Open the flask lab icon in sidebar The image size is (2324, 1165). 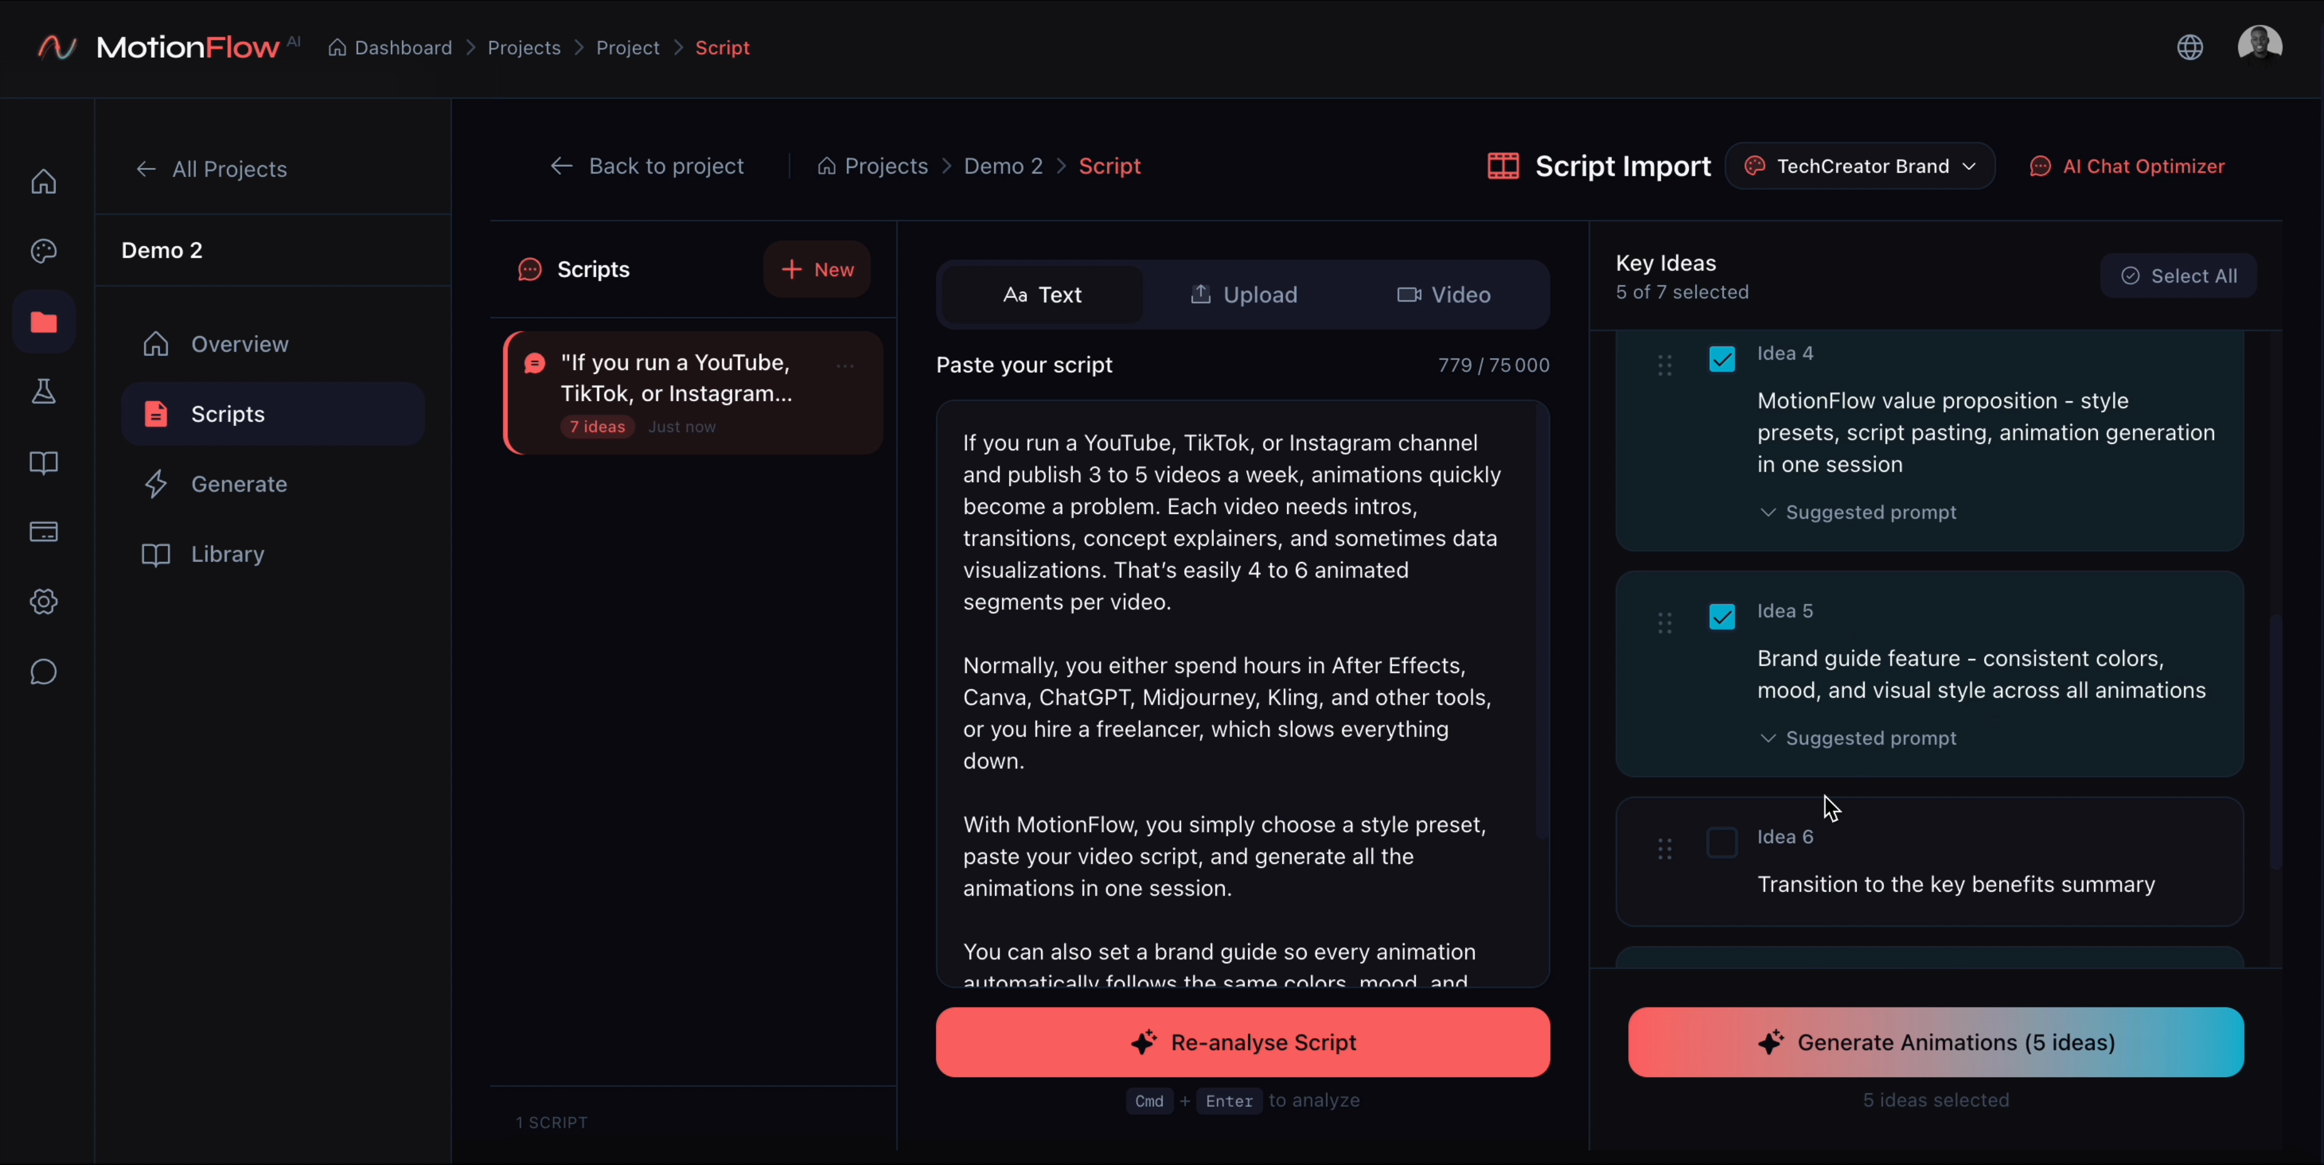43,392
